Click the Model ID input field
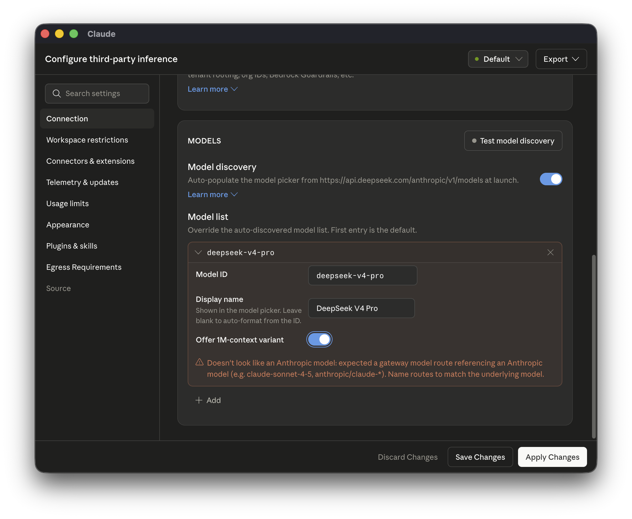The width and height of the screenshot is (632, 519). click(x=363, y=275)
